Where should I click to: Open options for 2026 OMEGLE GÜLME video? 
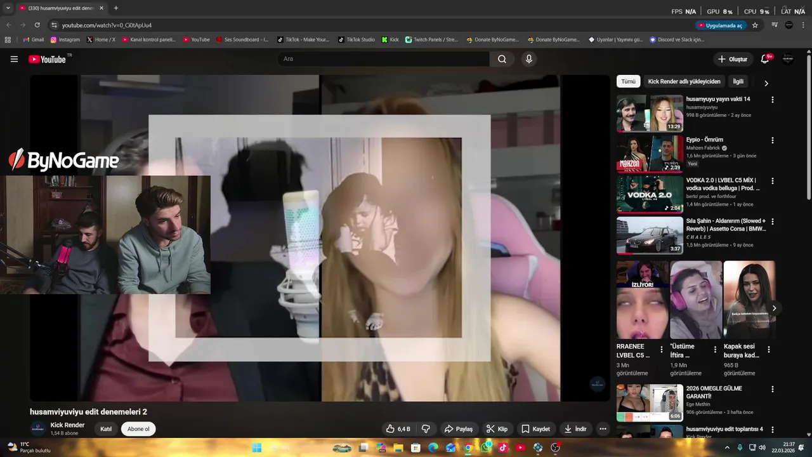tap(772, 389)
